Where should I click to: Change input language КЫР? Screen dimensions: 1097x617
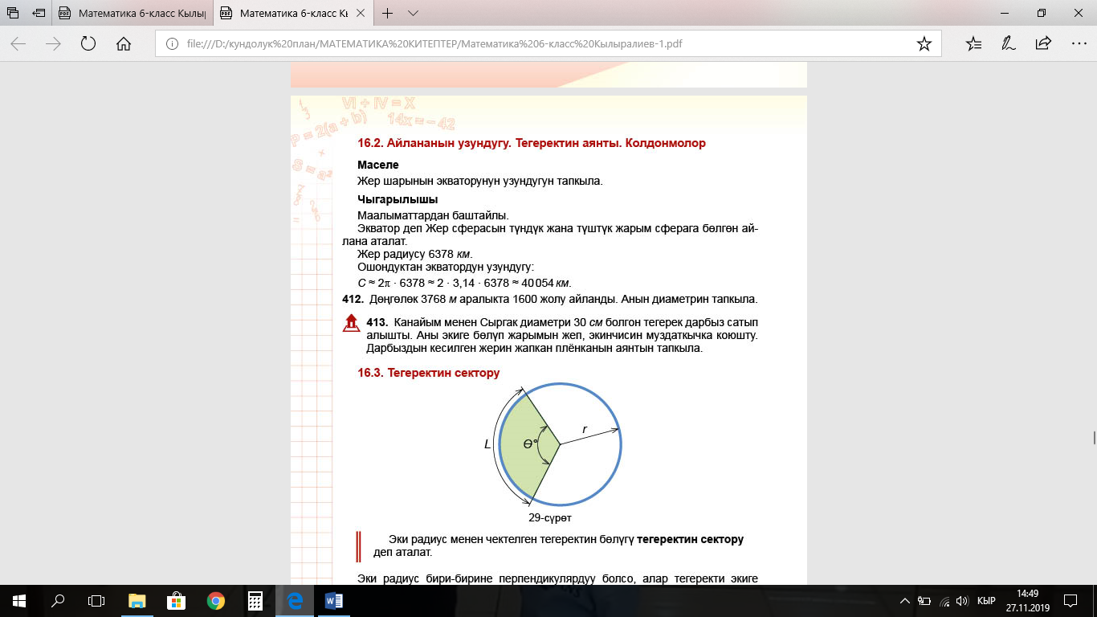tap(986, 601)
